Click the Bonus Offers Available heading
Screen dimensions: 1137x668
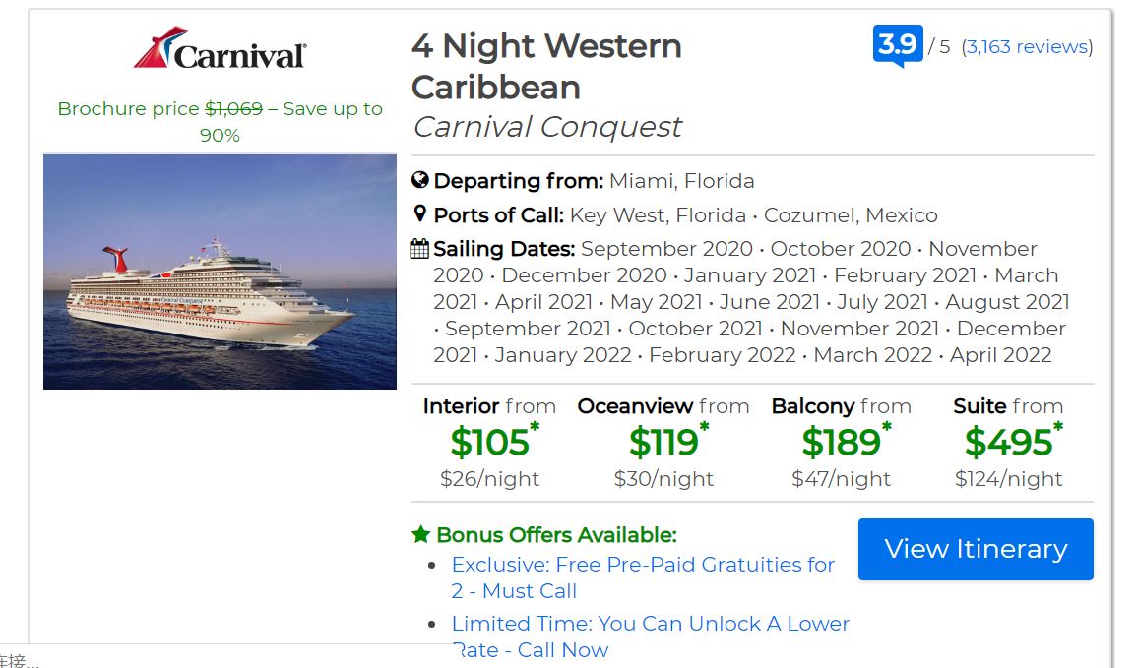tap(556, 534)
